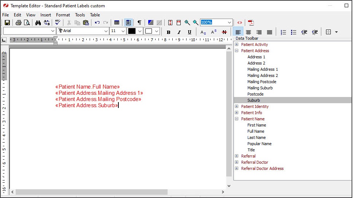
Task: Open the Arial font name dropdown
Action: pos(106,31)
